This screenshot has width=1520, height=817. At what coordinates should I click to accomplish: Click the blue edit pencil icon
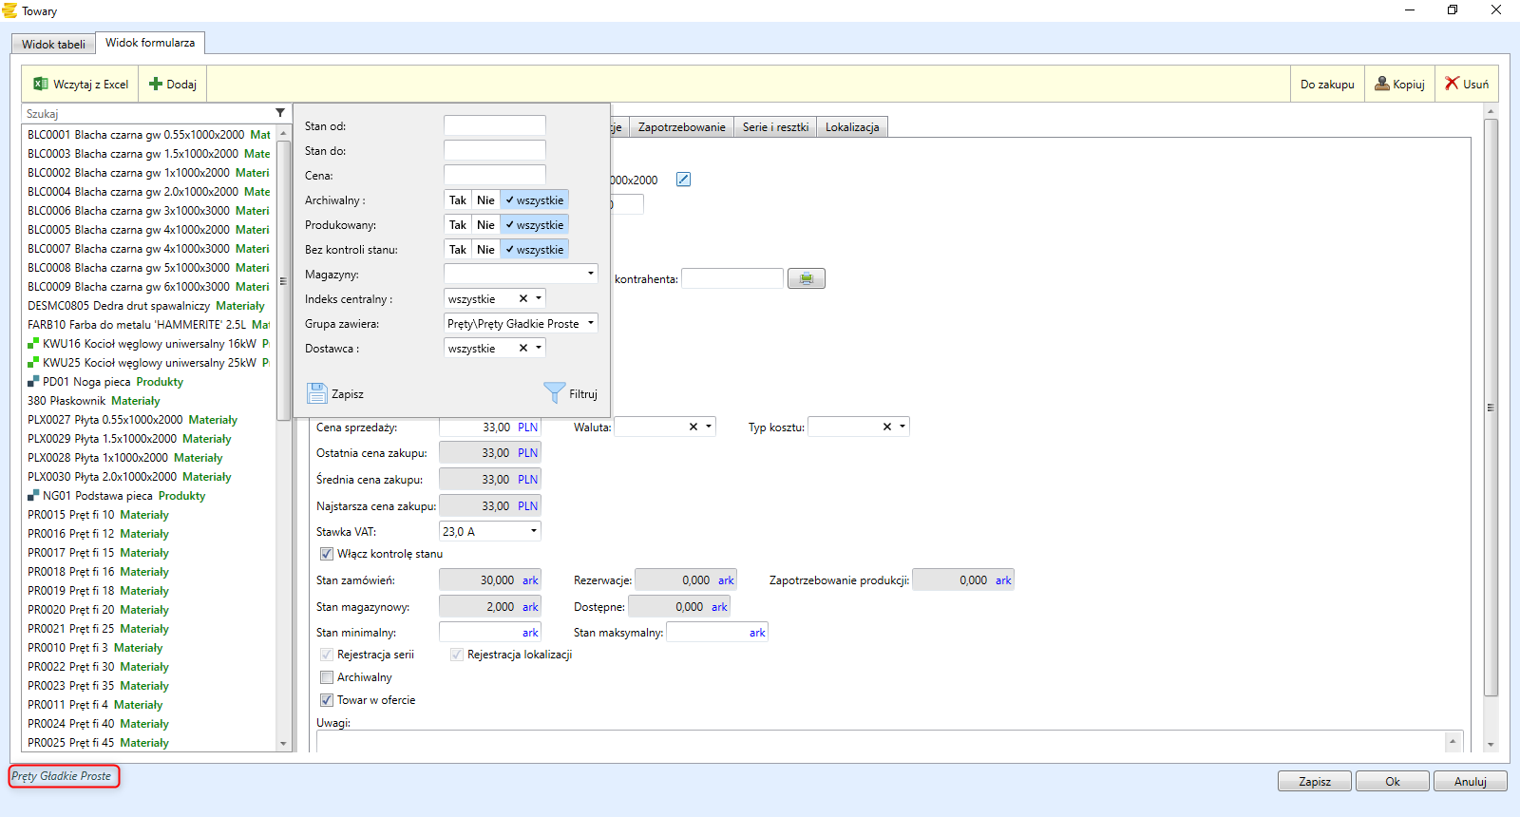(x=683, y=180)
